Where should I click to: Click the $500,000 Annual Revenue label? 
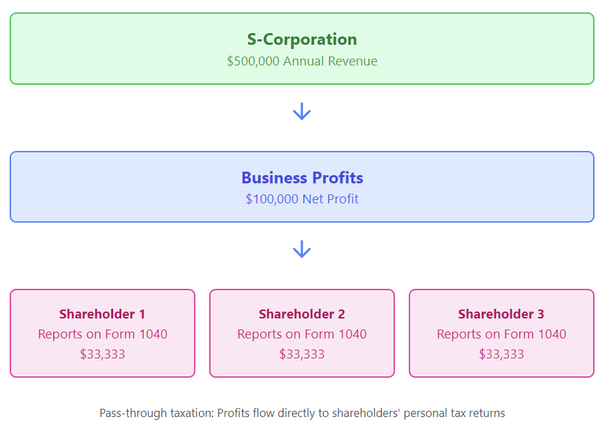tap(302, 61)
